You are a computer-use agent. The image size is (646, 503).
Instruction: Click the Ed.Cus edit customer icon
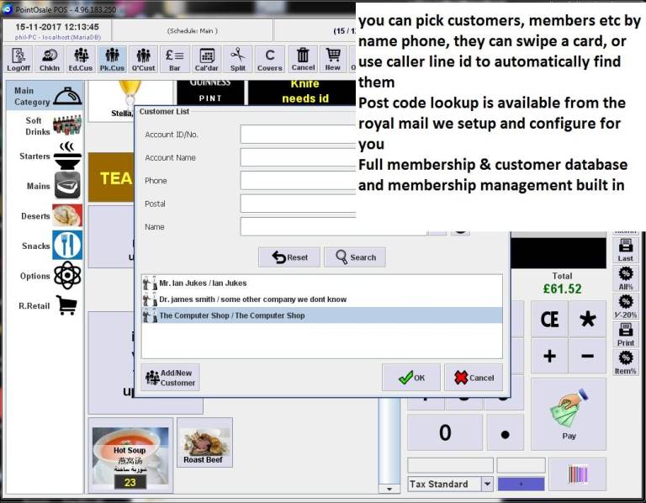[81, 59]
